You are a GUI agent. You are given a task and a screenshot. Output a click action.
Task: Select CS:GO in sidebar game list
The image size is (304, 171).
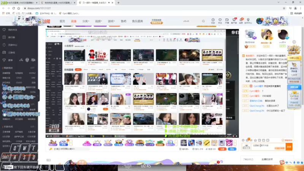(x=19, y=82)
